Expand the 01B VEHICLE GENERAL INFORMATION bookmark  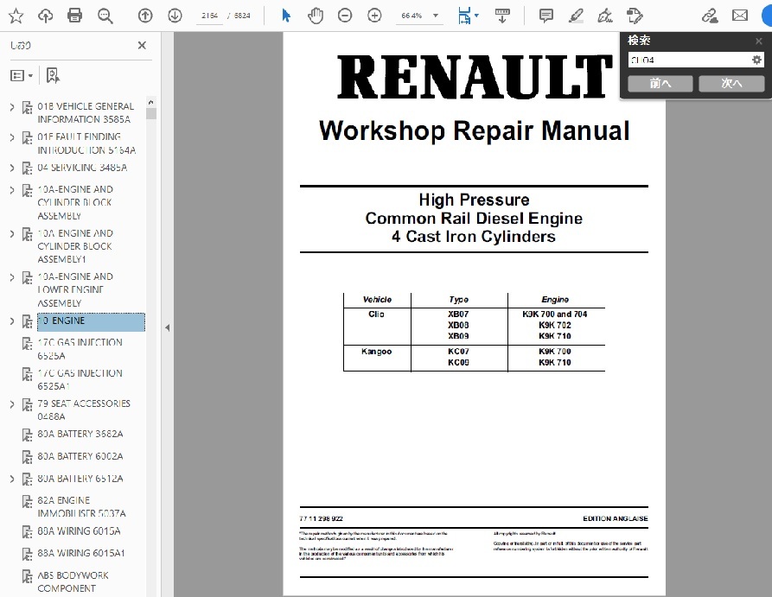pos(12,106)
